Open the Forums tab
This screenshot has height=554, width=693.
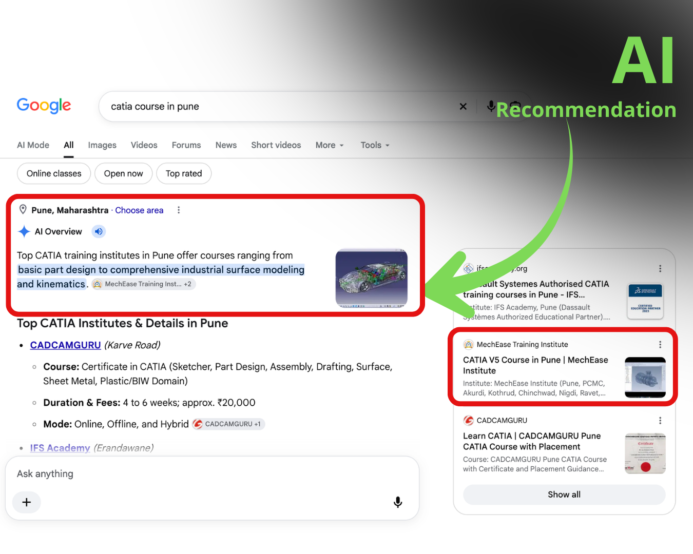pyautogui.click(x=186, y=145)
